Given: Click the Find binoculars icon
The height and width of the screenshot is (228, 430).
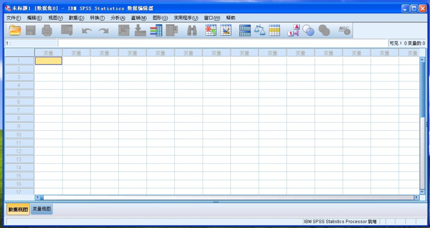Looking at the screenshot, I should [x=192, y=31].
